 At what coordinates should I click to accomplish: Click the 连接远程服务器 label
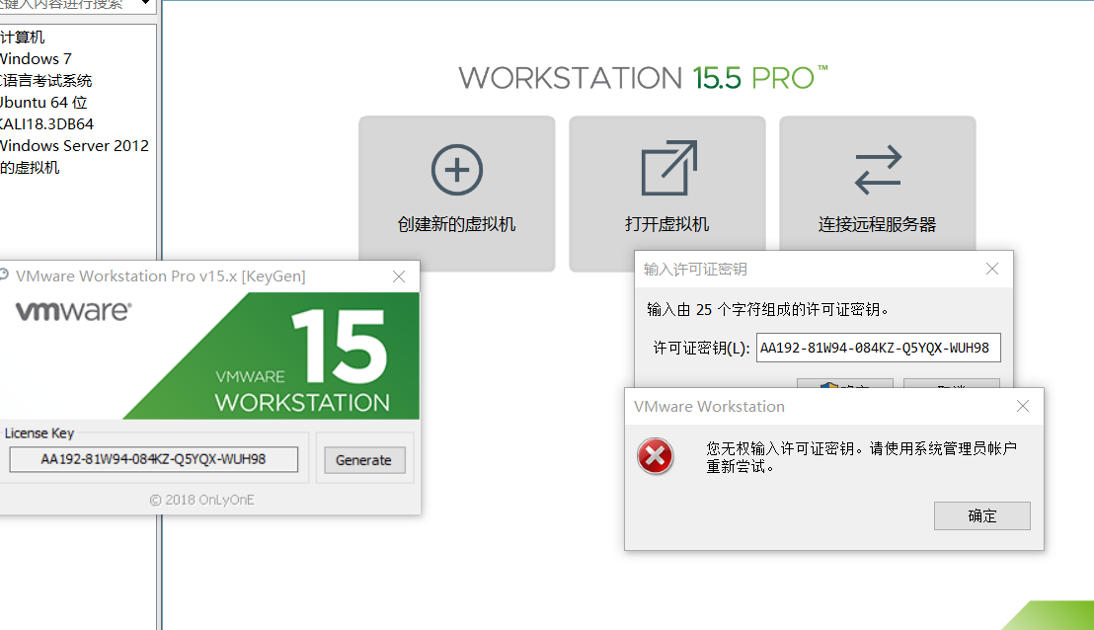click(877, 224)
